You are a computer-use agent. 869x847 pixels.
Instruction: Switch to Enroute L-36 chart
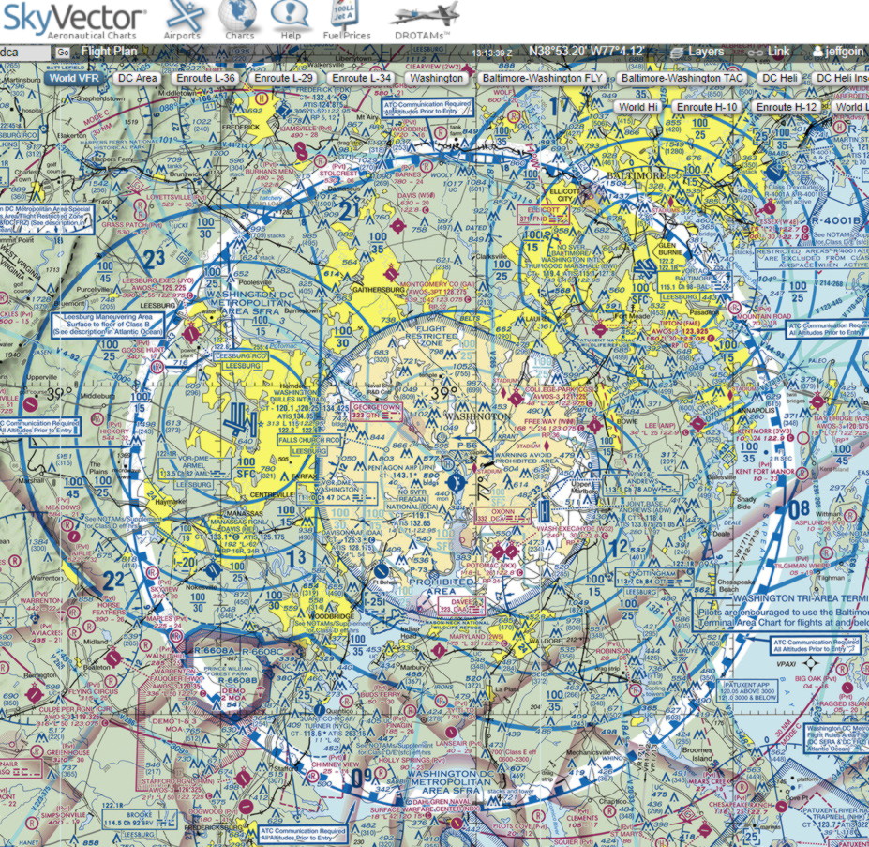(x=204, y=78)
